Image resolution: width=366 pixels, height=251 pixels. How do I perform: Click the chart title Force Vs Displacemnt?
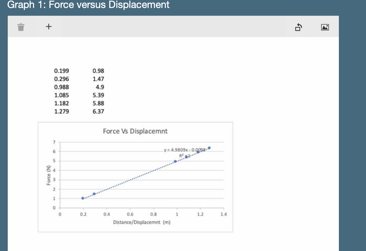135,131
